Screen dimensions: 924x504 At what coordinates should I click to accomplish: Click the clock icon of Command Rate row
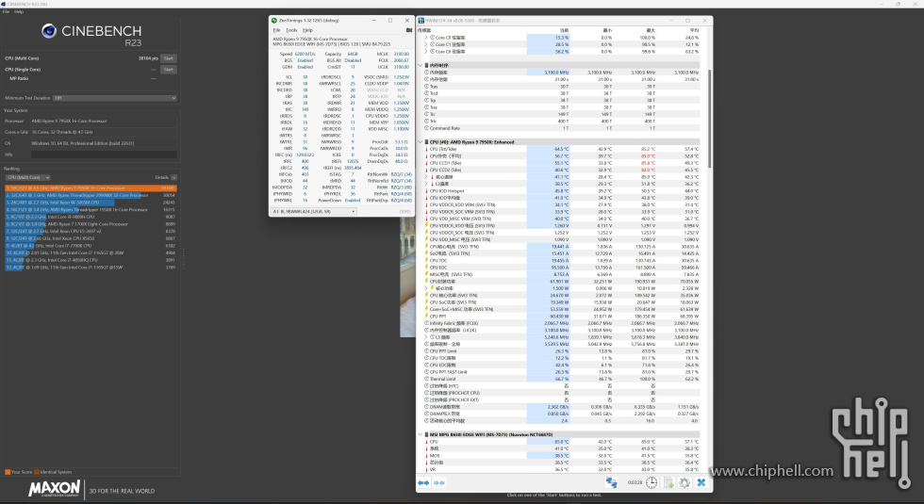click(426, 128)
